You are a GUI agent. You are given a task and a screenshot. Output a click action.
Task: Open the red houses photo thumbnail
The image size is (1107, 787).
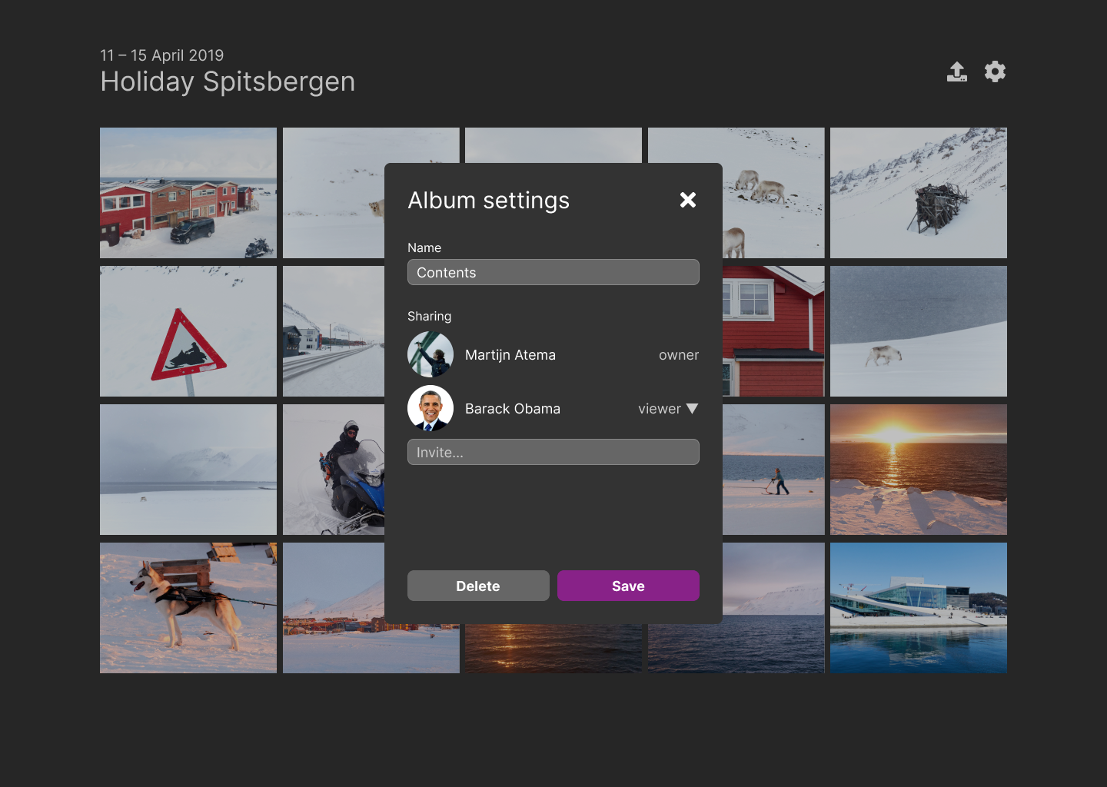[x=188, y=192]
